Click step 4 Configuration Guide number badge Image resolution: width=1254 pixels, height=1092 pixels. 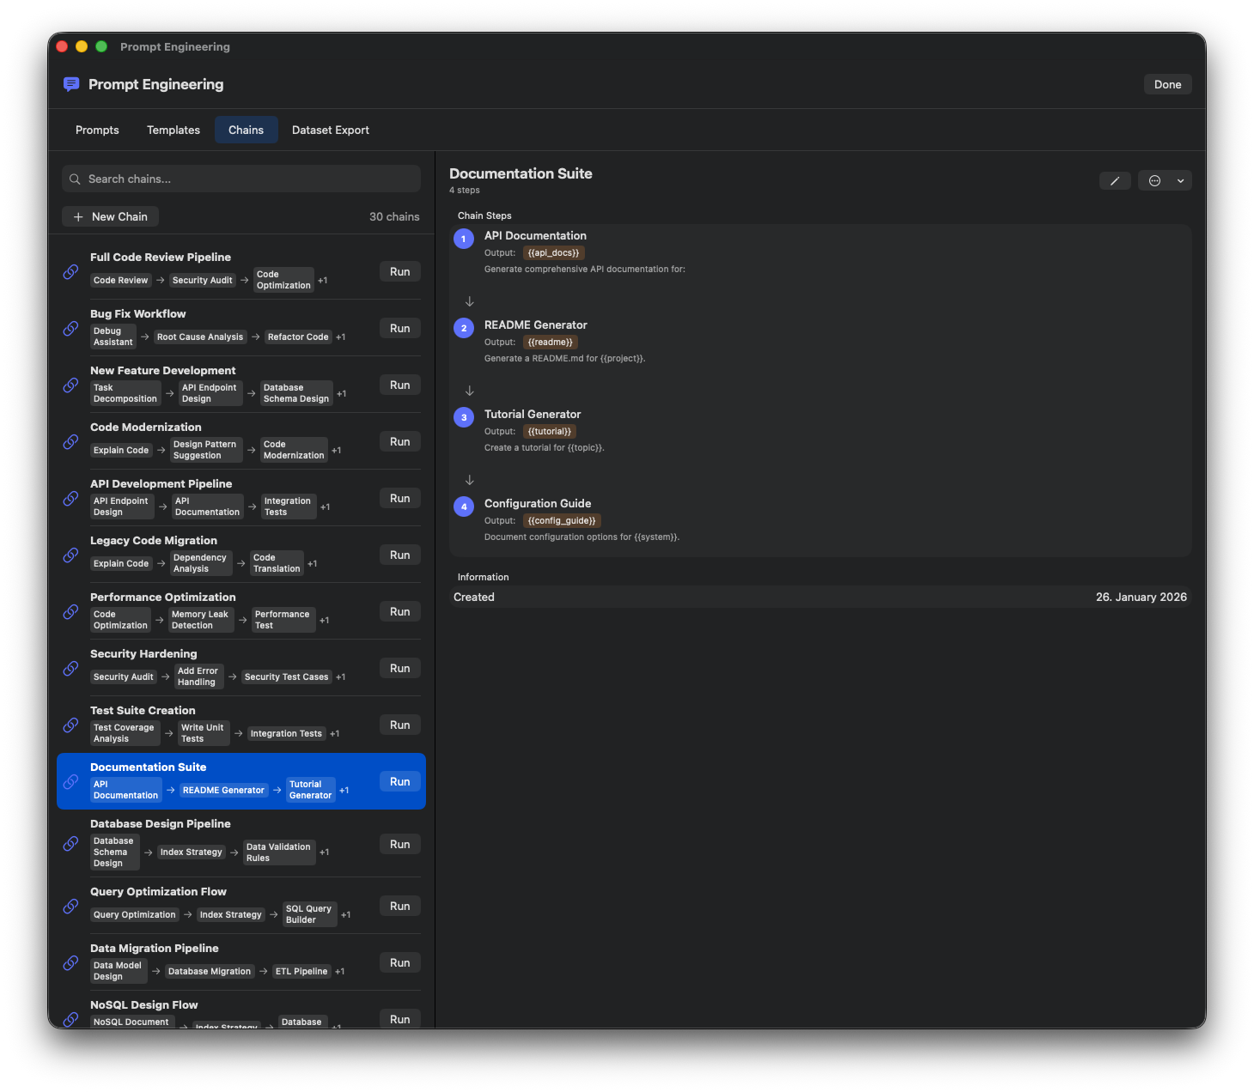464,507
